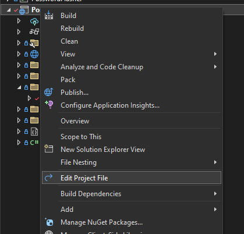Choose Rebuild from the context menu
This screenshot has height=234, width=244.
tap(132, 29)
